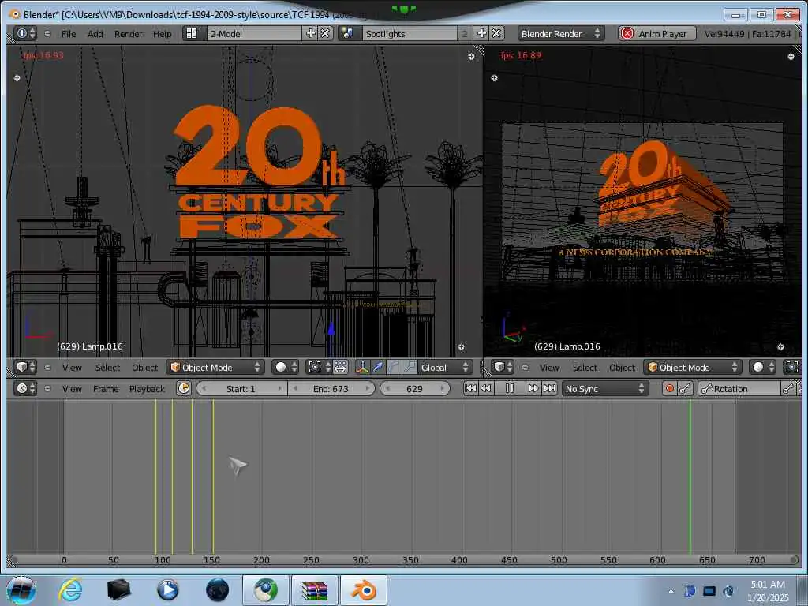Open right viewport editor type selector
The image size is (808, 606).
(x=503, y=368)
